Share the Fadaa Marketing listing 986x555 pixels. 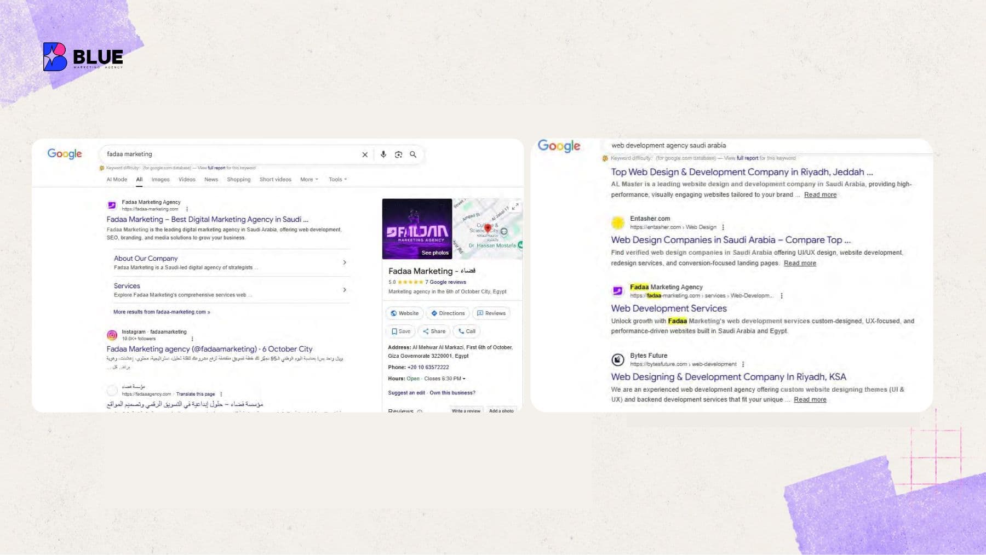434,331
